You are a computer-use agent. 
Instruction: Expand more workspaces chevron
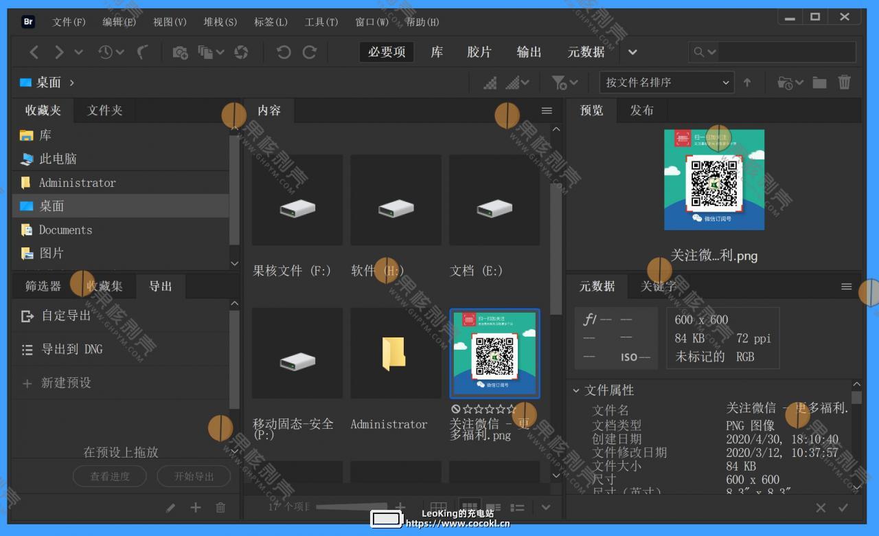tap(632, 52)
